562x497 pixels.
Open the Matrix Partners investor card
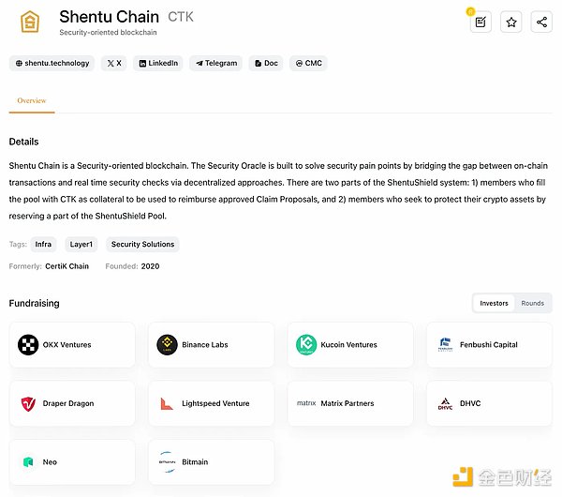[349, 403]
